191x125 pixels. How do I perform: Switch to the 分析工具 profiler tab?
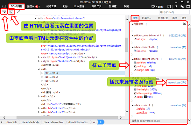(x=96, y=6)
